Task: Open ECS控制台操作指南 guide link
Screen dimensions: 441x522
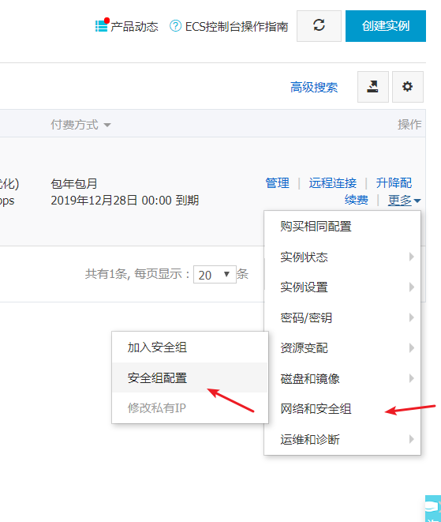Action: [237, 26]
